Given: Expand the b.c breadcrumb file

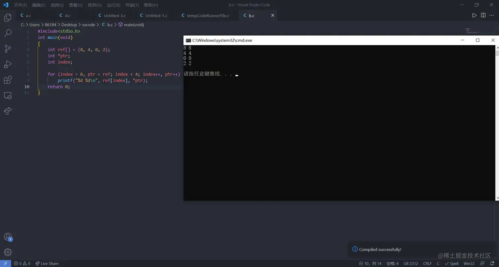Looking at the screenshot, I should click(x=107, y=25).
